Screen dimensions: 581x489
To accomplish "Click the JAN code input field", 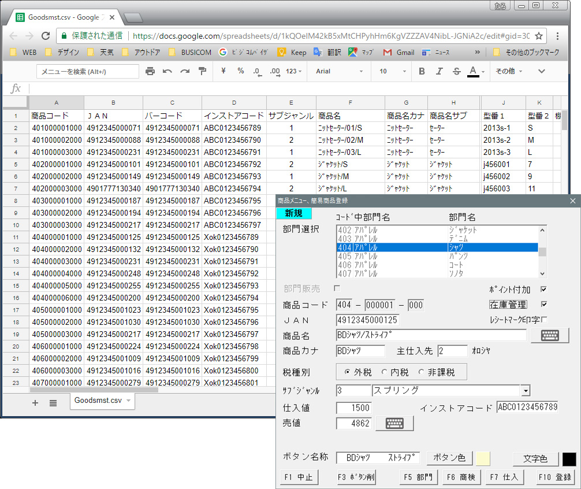I will (367, 320).
